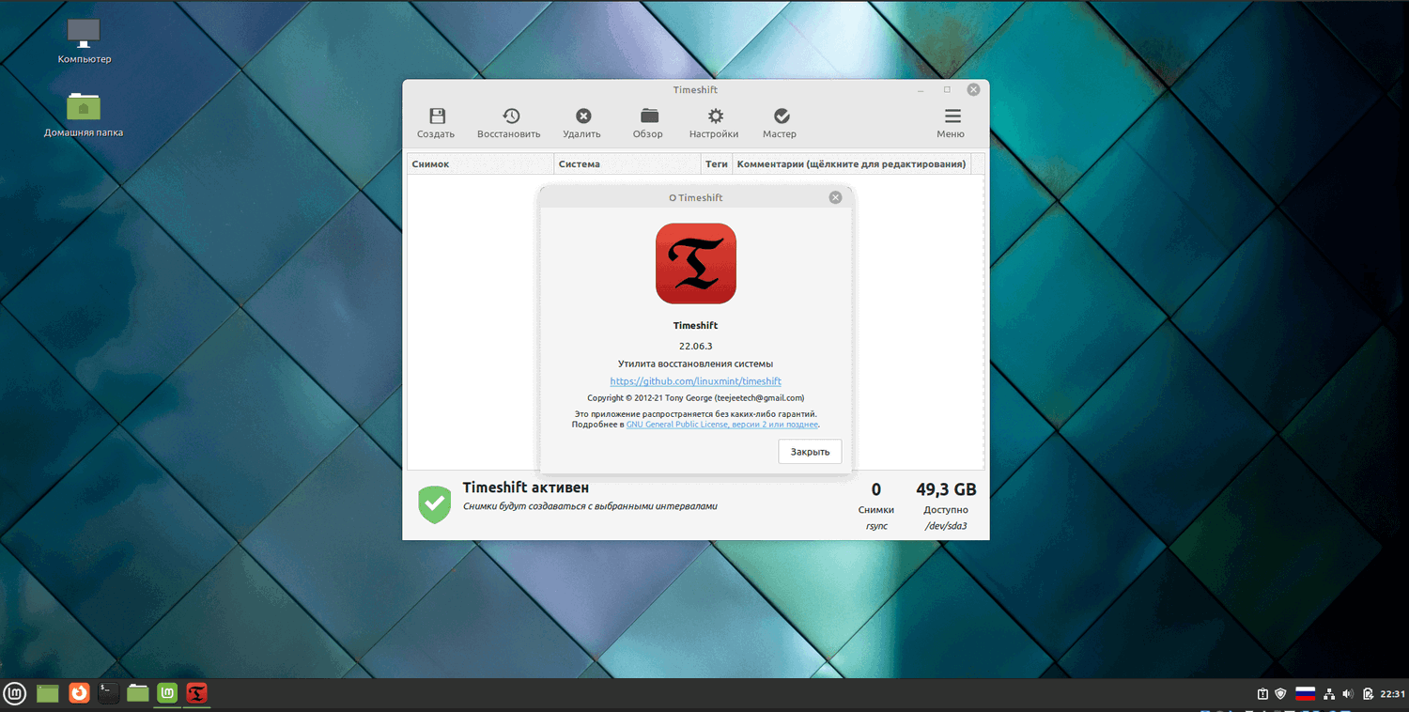
Task: Click the Timeshift window button in taskbar
Action: click(196, 694)
